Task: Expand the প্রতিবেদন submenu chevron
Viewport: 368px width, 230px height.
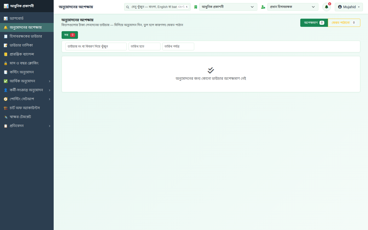Action: (50, 126)
